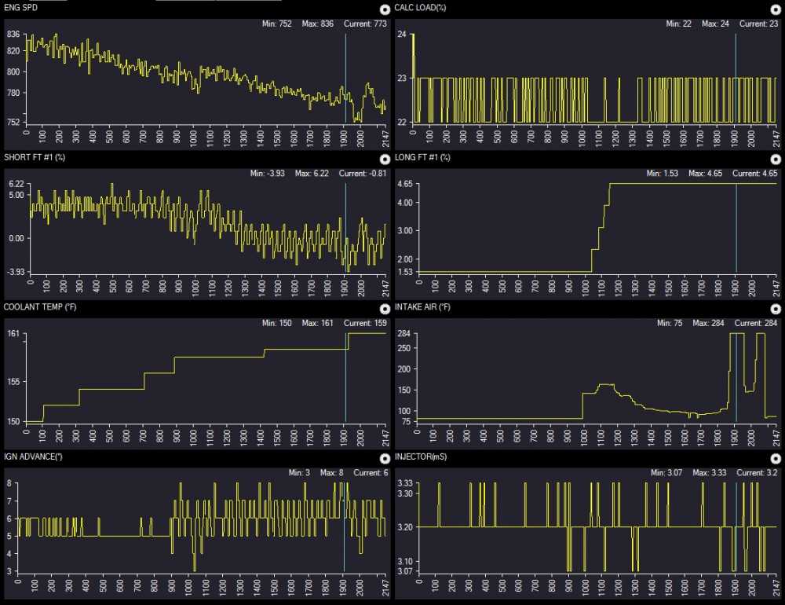Click the COOLANT TEMP graph circle icon

385,309
